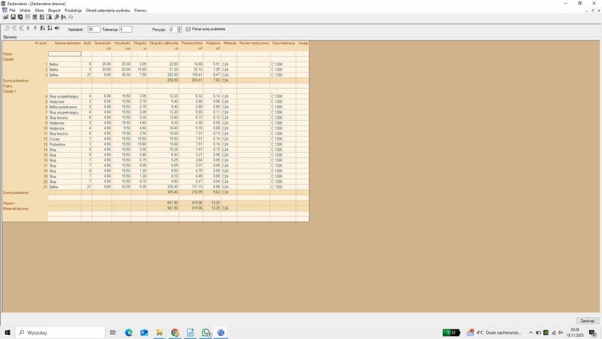Click the empty cell in Parter row
This screenshot has height=339, width=602.
coord(64,54)
